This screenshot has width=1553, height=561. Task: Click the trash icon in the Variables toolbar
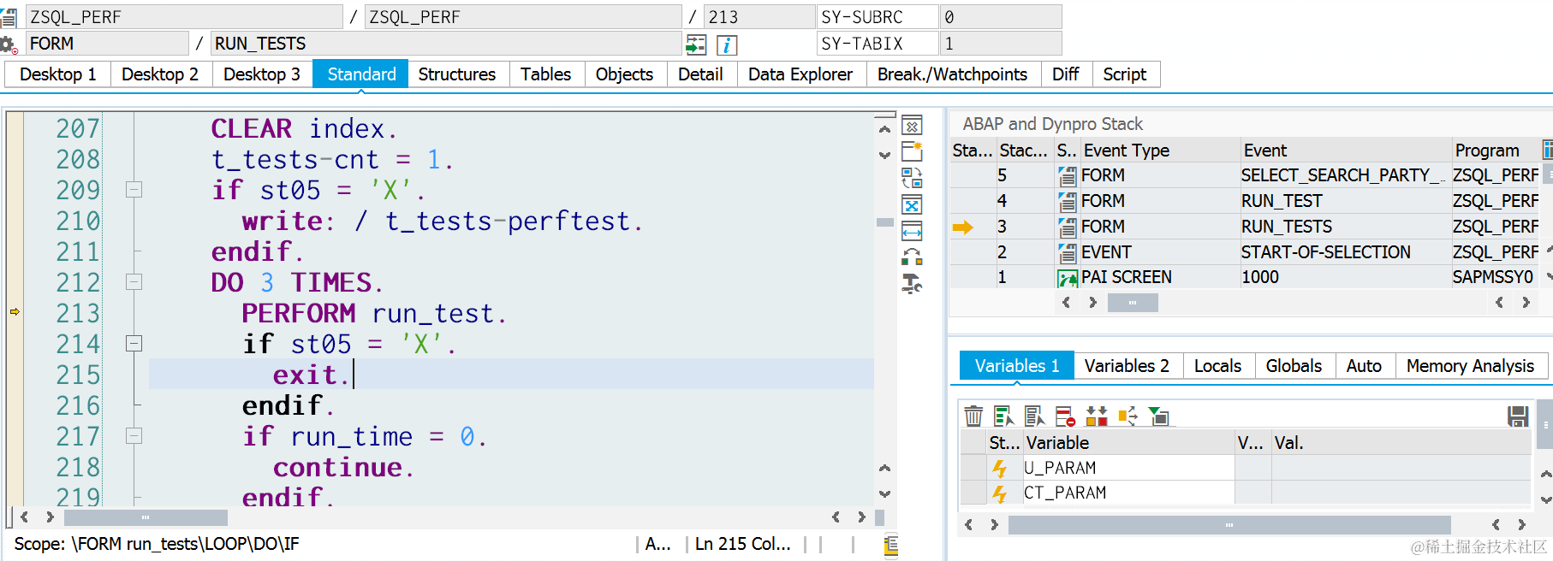[x=973, y=416]
